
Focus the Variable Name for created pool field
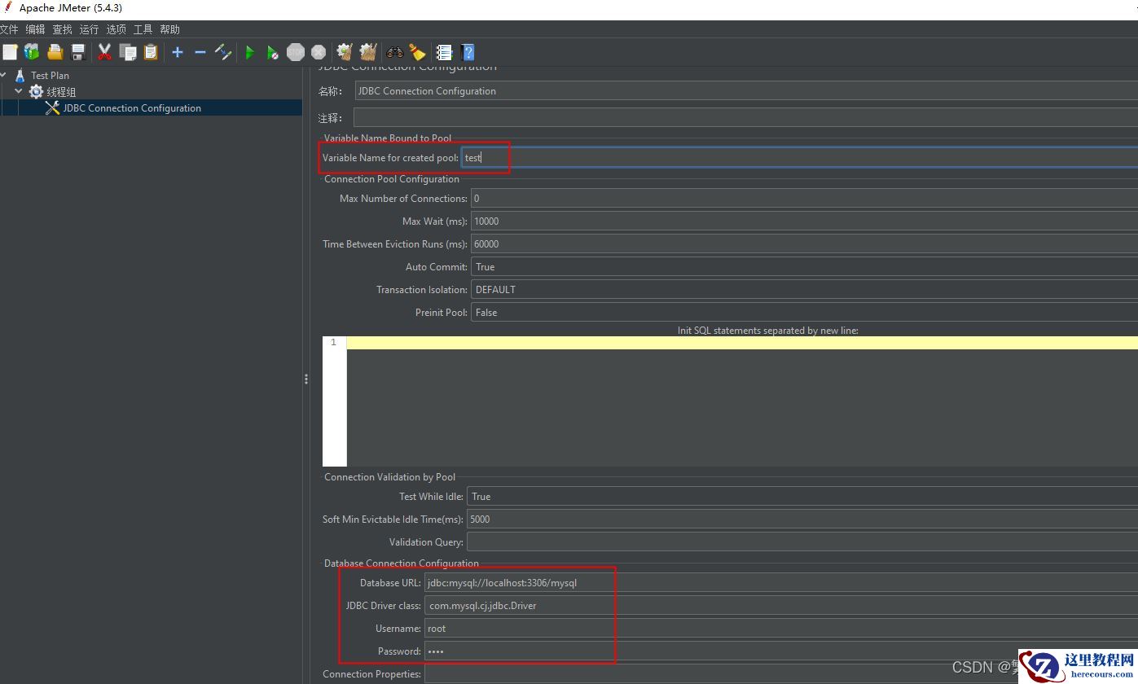[x=800, y=158]
